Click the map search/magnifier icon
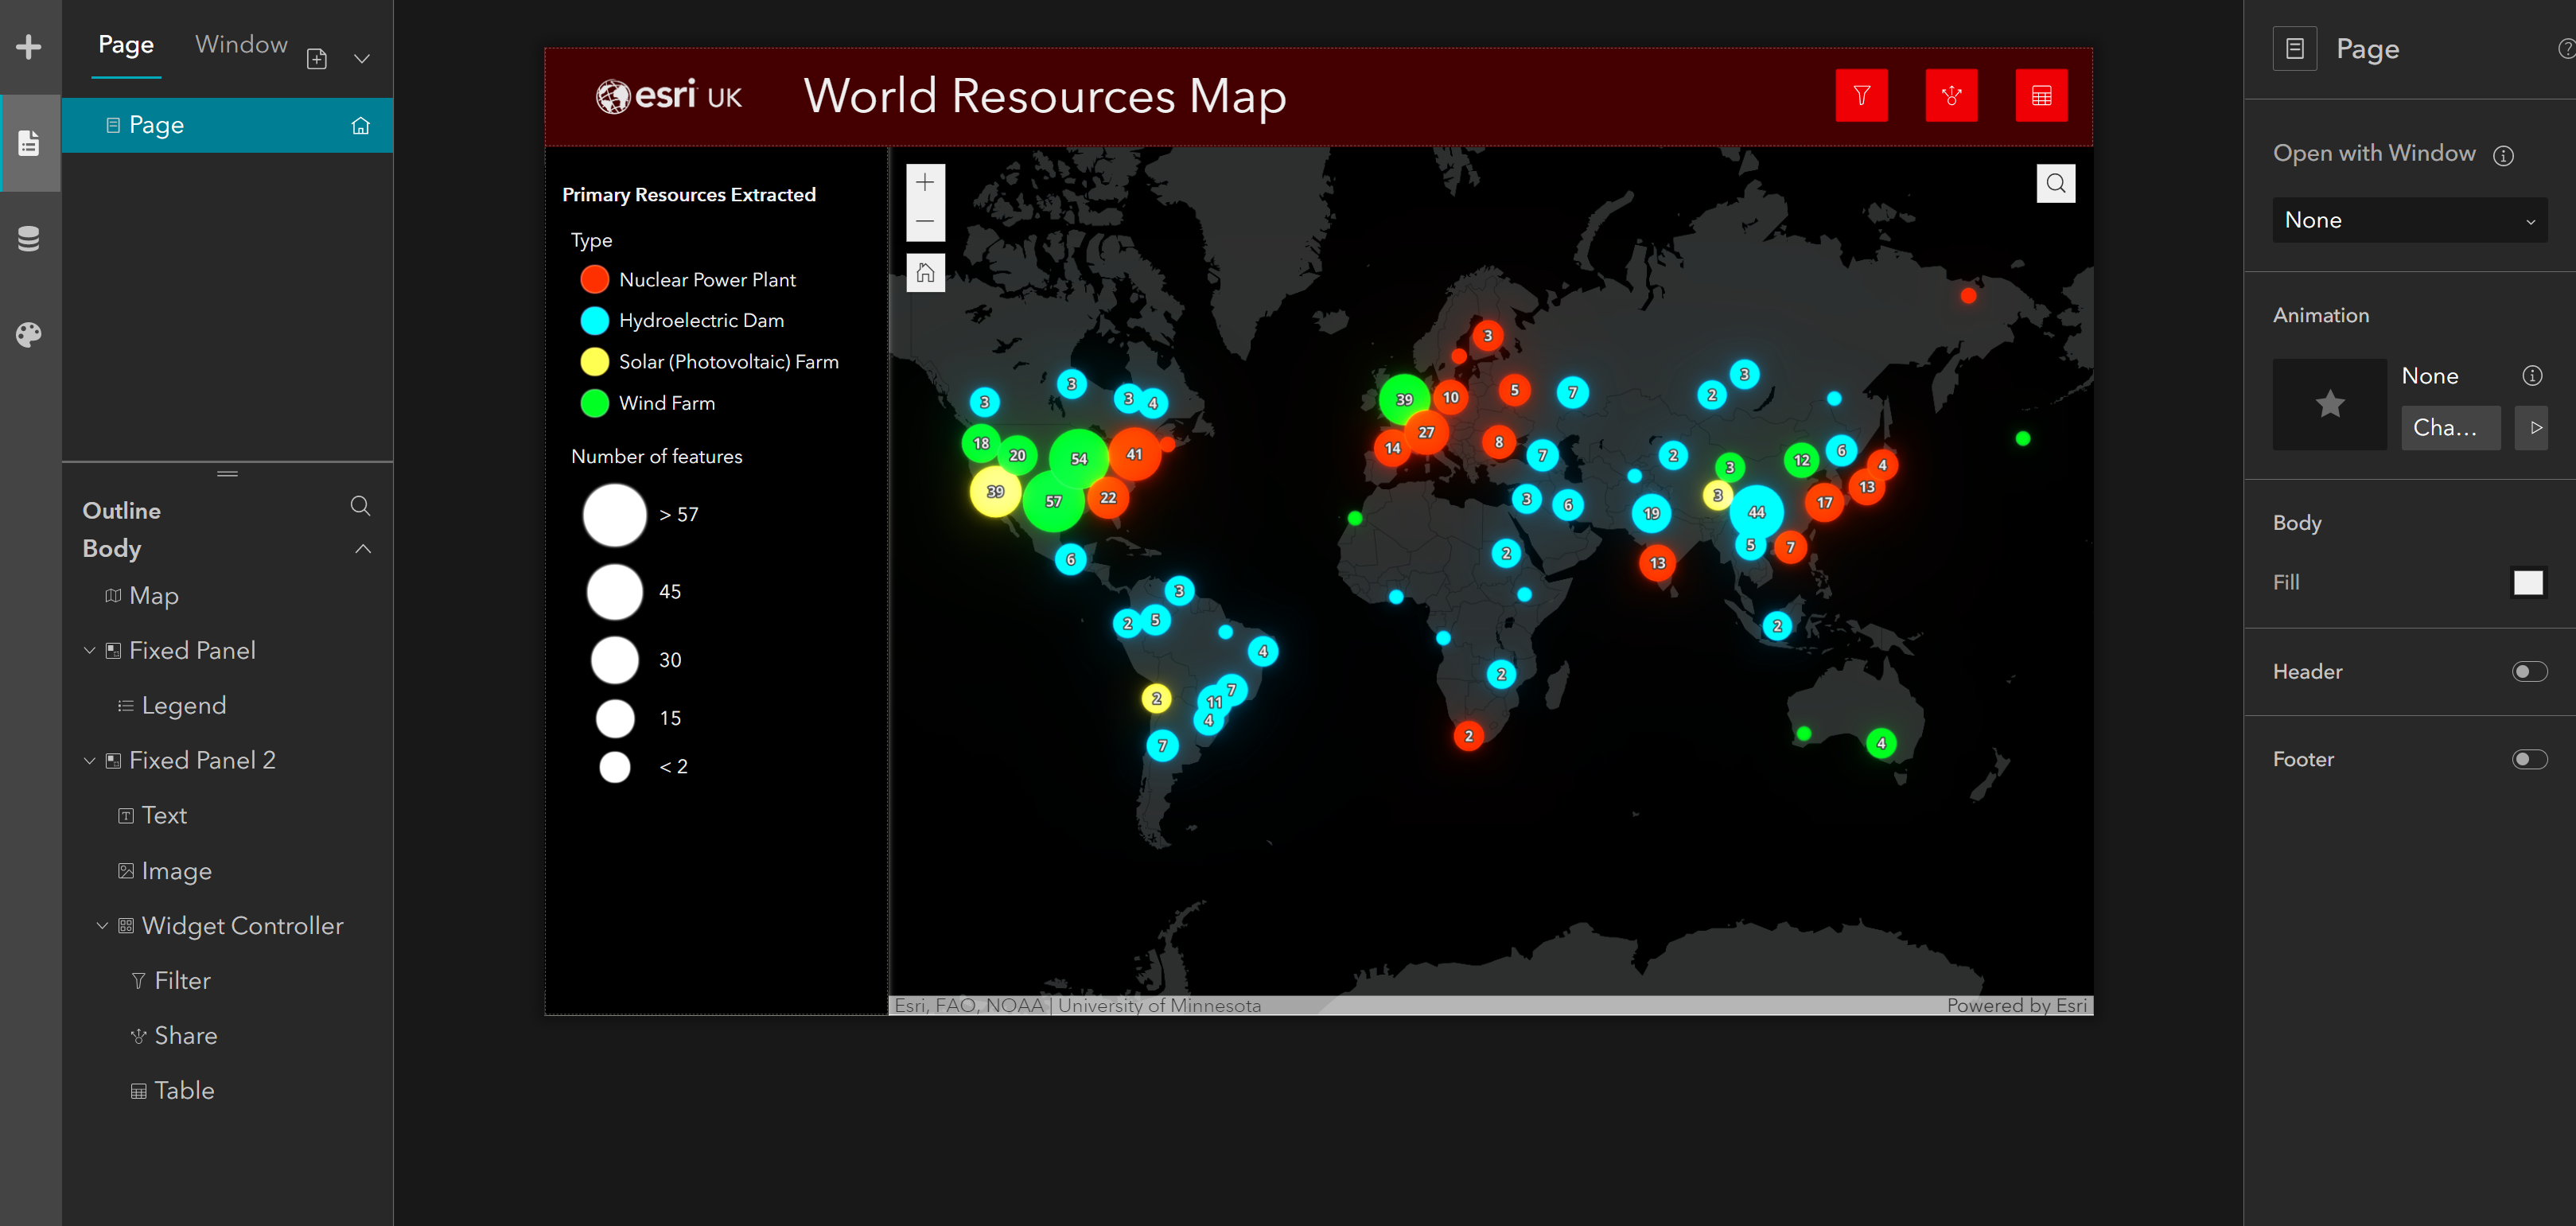This screenshot has height=1226, width=2576. 2057,184
